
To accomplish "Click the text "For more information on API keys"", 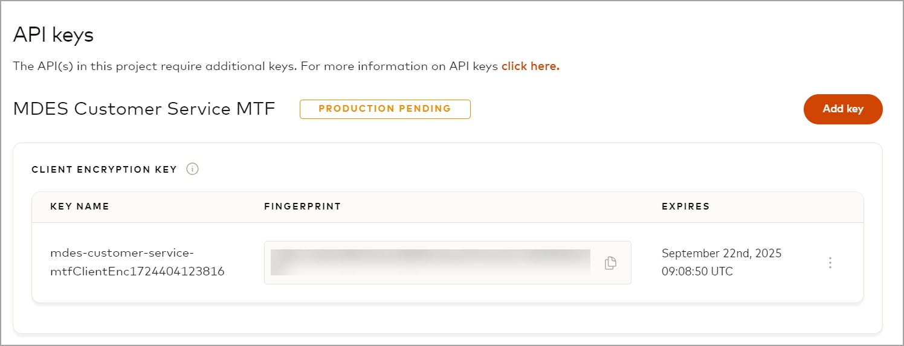I will [x=399, y=66].
